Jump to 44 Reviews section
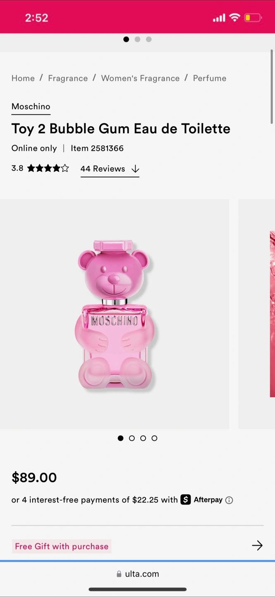This screenshot has width=275, height=597. [x=110, y=169]
